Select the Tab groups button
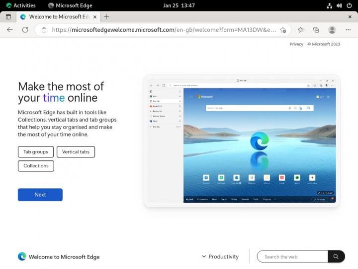 point(36,152)
